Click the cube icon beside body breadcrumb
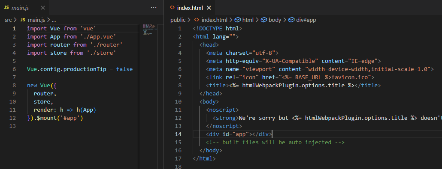Viewport: 442px width, 169px height. (x=264, y=20)
